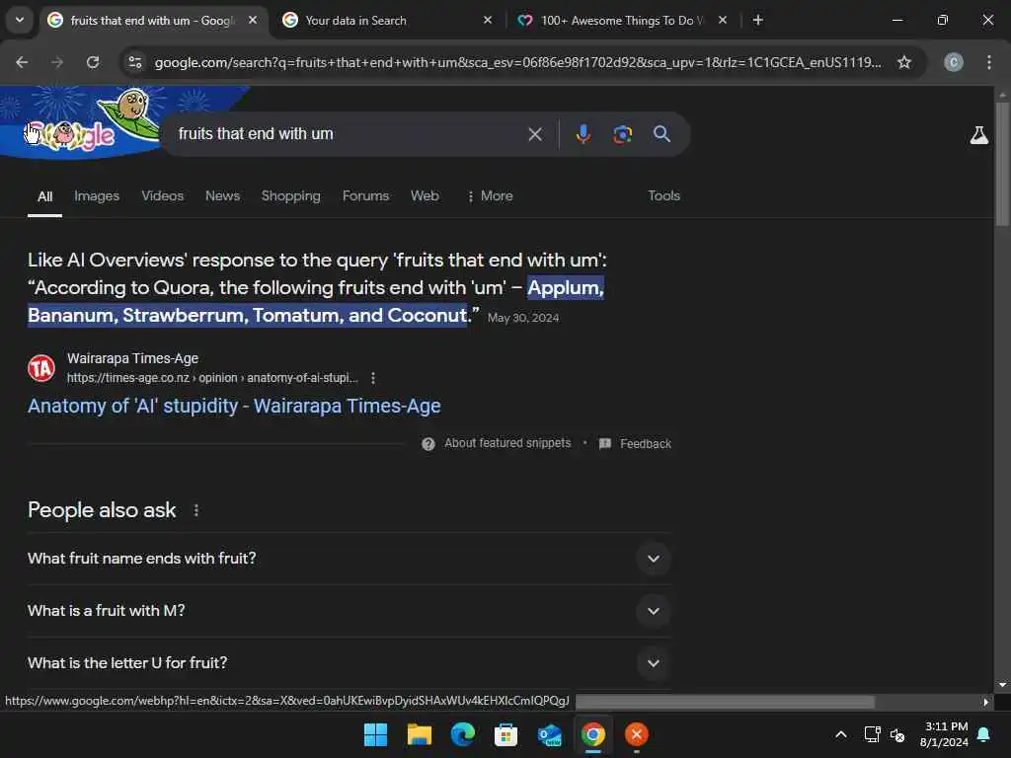1011x758 pixels.
Task: Open the taskbar clock and date
Action: [945, 734]
